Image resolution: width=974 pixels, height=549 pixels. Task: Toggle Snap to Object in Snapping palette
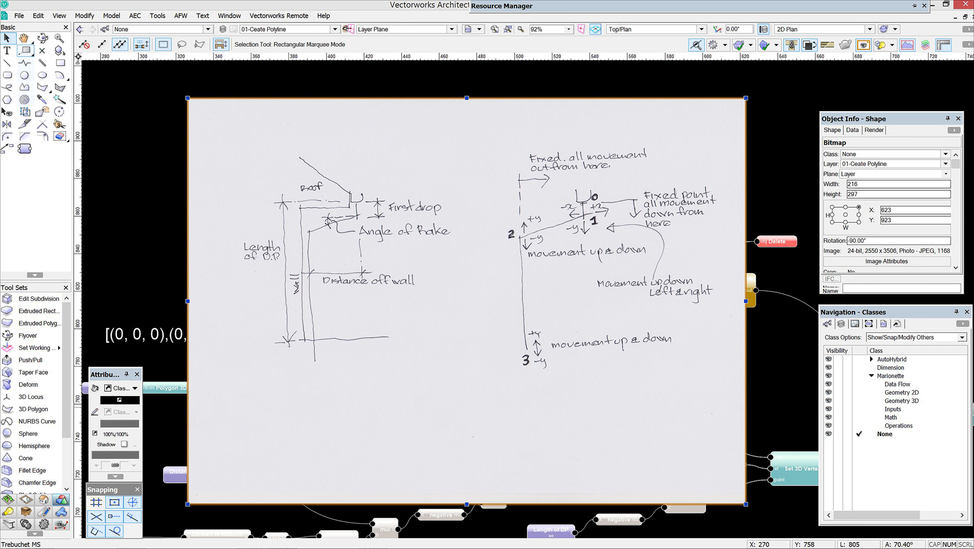(114, 502)
